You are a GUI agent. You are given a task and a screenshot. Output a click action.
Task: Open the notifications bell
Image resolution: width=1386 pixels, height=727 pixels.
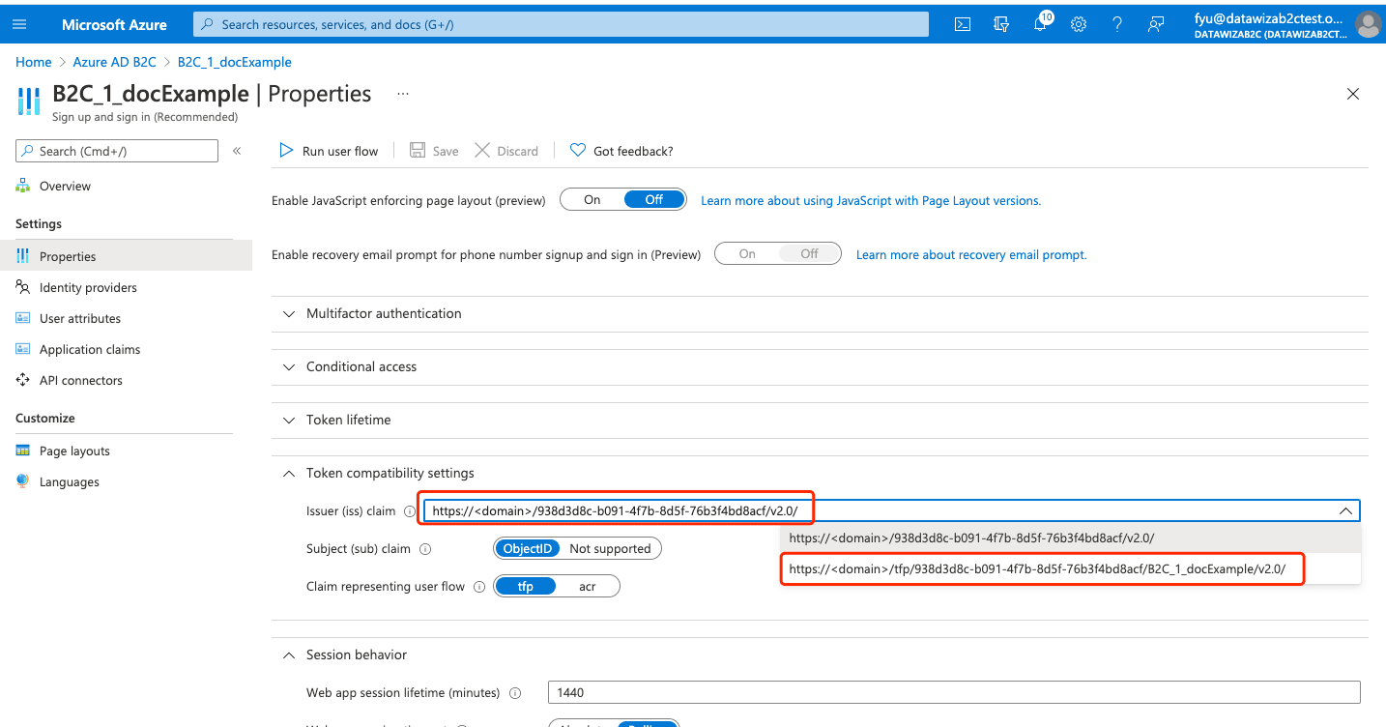tap(1040, 24)
